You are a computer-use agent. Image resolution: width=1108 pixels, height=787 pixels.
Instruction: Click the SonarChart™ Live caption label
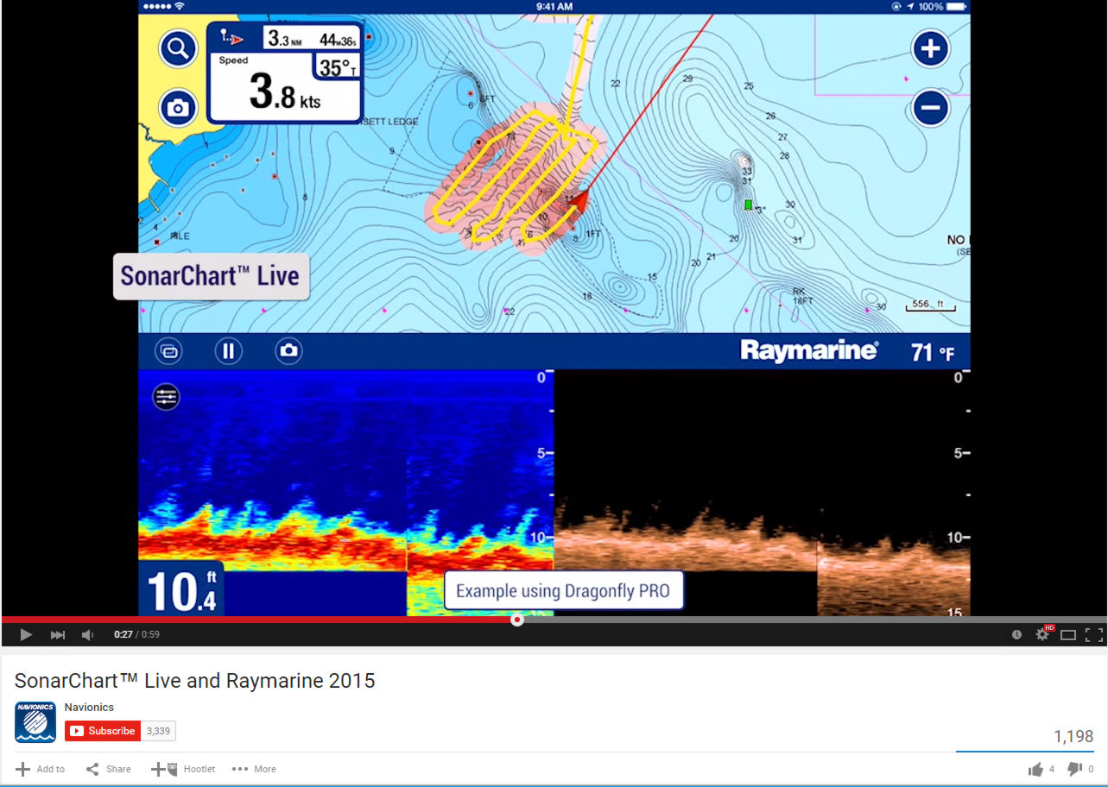pyautogui.click(x=211, y=276)
